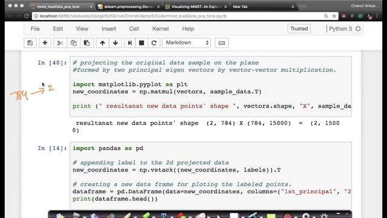Viewport: 387px width, 218px height.
Task: Open the Markdown cell type dropdown
Action: click(x=187, y=43)
